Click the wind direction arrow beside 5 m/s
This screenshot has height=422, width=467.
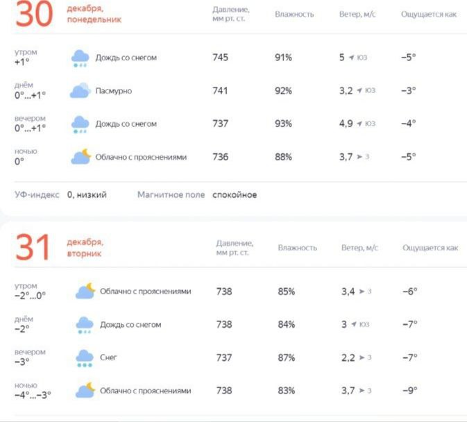click(x=352, y=58)
